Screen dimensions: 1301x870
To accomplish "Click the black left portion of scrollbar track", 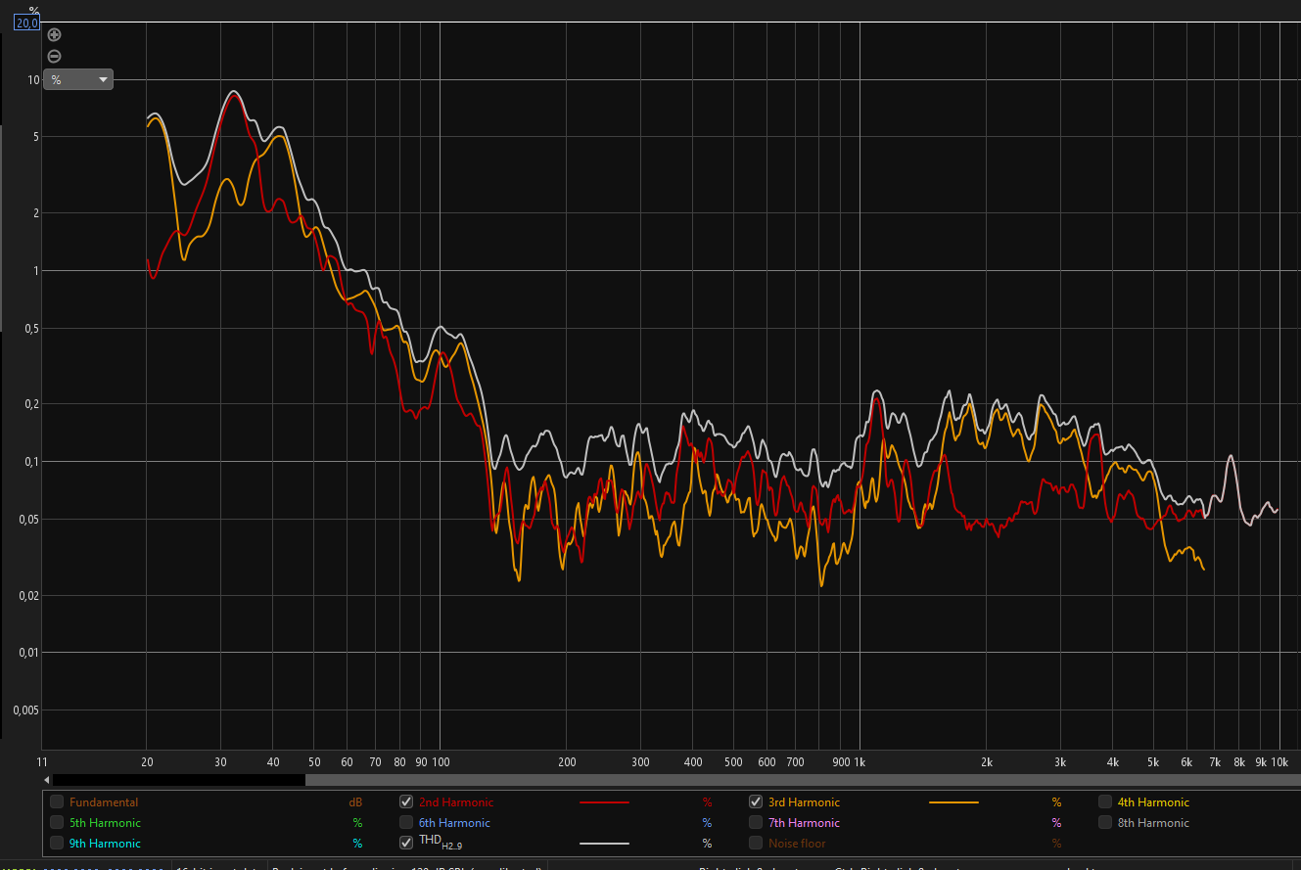I will pos(178,780).
